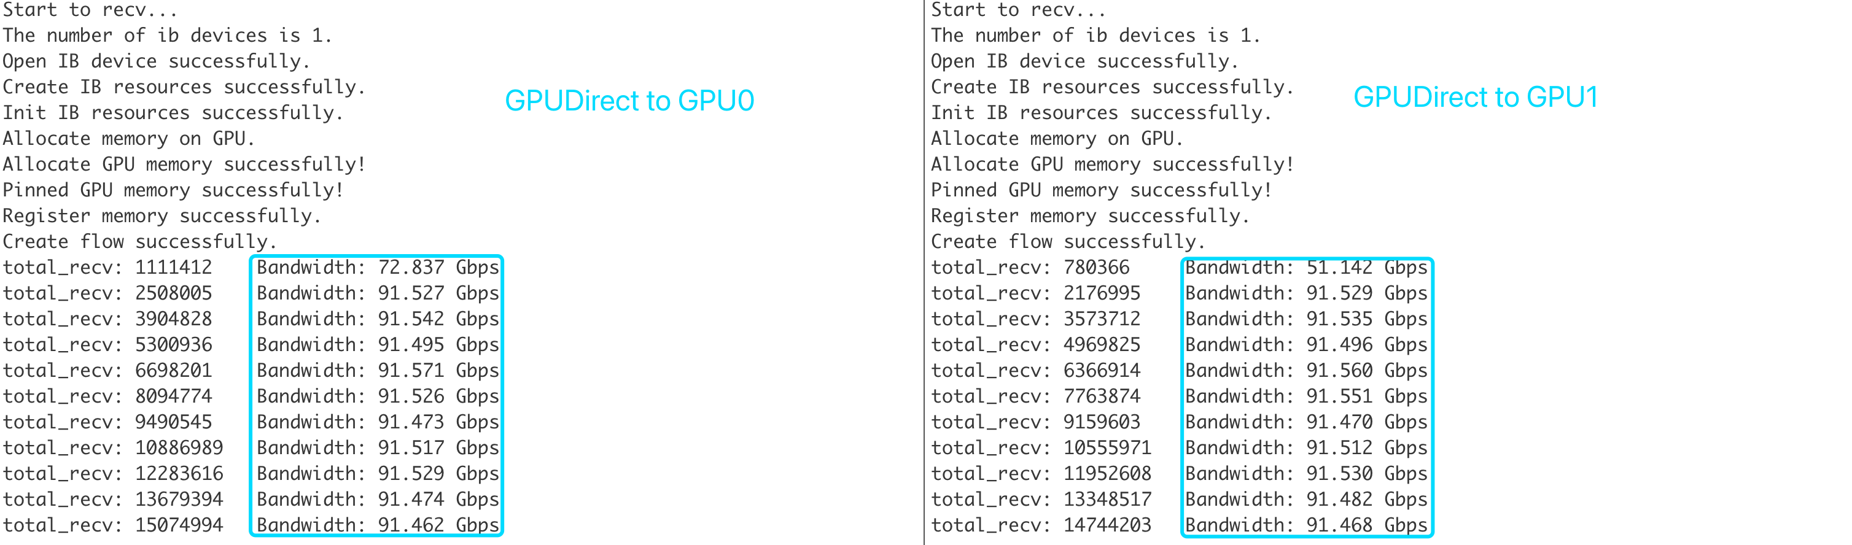Click the 91.560 Gbps bandwidth entry

pos(1305,370)
